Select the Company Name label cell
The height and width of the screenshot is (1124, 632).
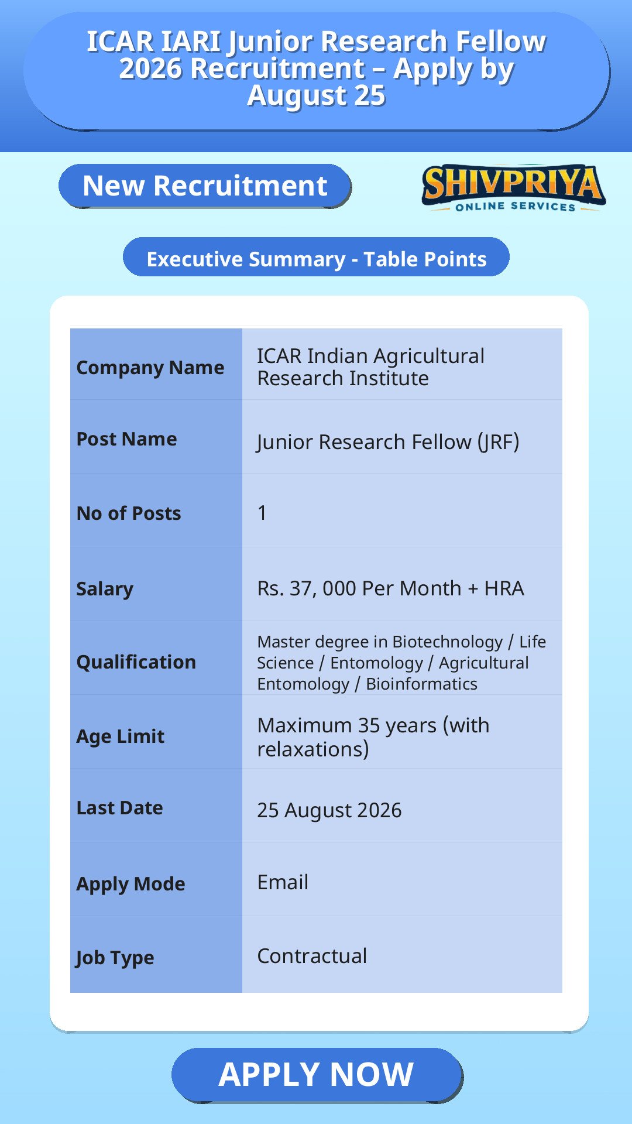156,365
